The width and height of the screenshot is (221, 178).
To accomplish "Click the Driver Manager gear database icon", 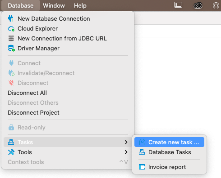I will [x=11, y=48].
